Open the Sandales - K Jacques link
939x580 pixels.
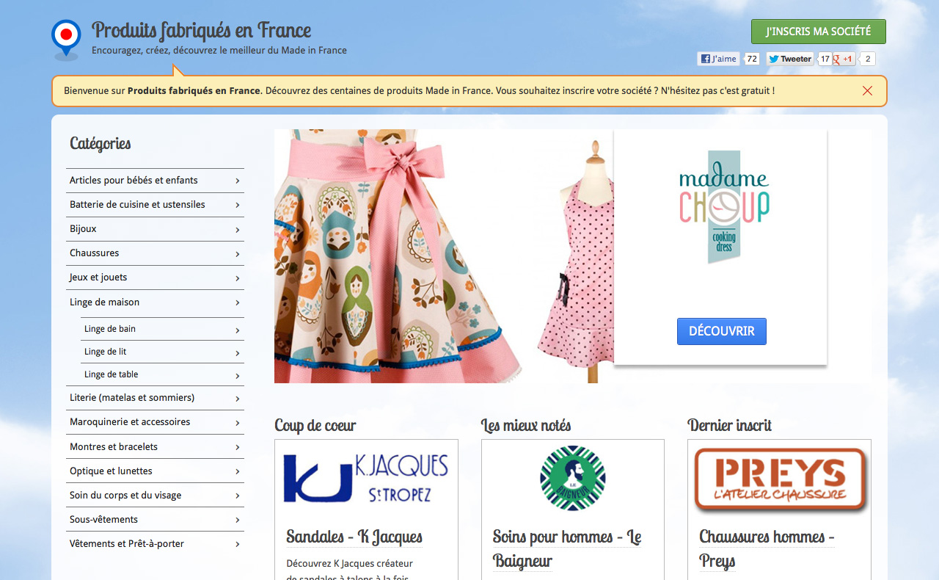354,537
